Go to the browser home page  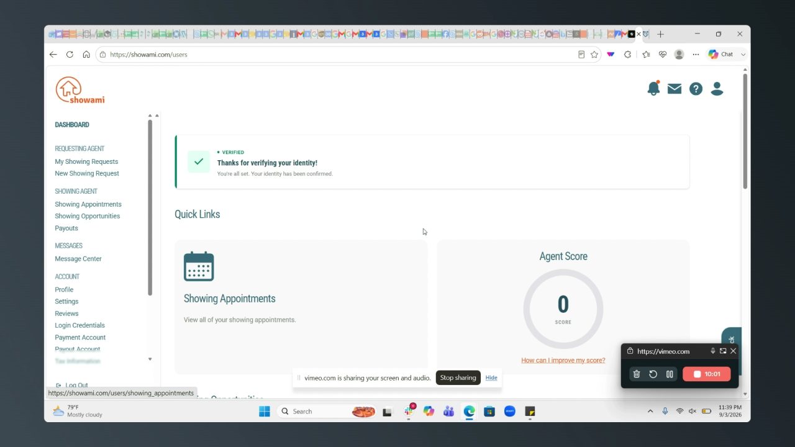(86, 55)
